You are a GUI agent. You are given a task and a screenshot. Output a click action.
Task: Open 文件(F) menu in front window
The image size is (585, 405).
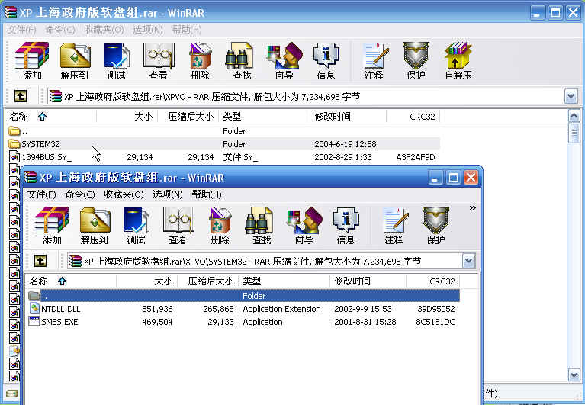pos(41,194)
